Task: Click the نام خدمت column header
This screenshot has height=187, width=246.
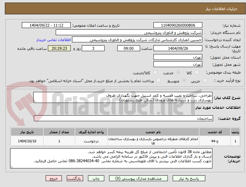Action: (153, 132)
